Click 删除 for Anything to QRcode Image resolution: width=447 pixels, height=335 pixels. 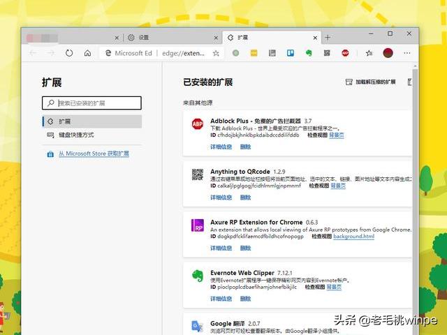[x=245, y=197]
